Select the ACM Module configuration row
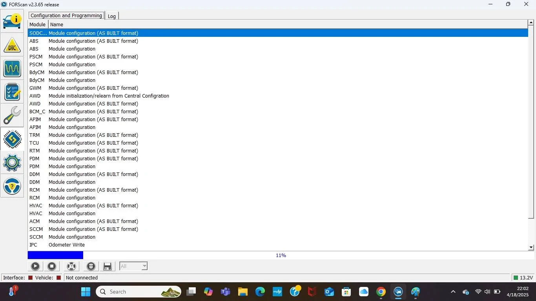 tap(278, 221)
